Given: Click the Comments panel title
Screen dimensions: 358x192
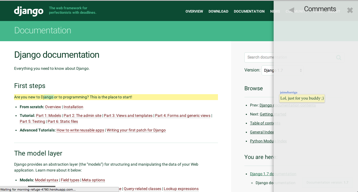Looking at the screenshot, I should 320,9.
